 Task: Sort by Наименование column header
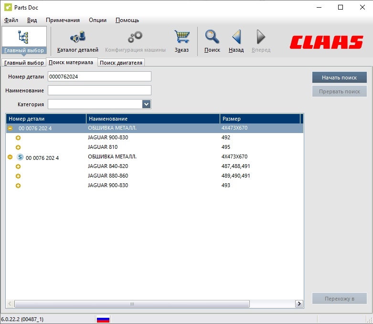[x=153, y=119]
